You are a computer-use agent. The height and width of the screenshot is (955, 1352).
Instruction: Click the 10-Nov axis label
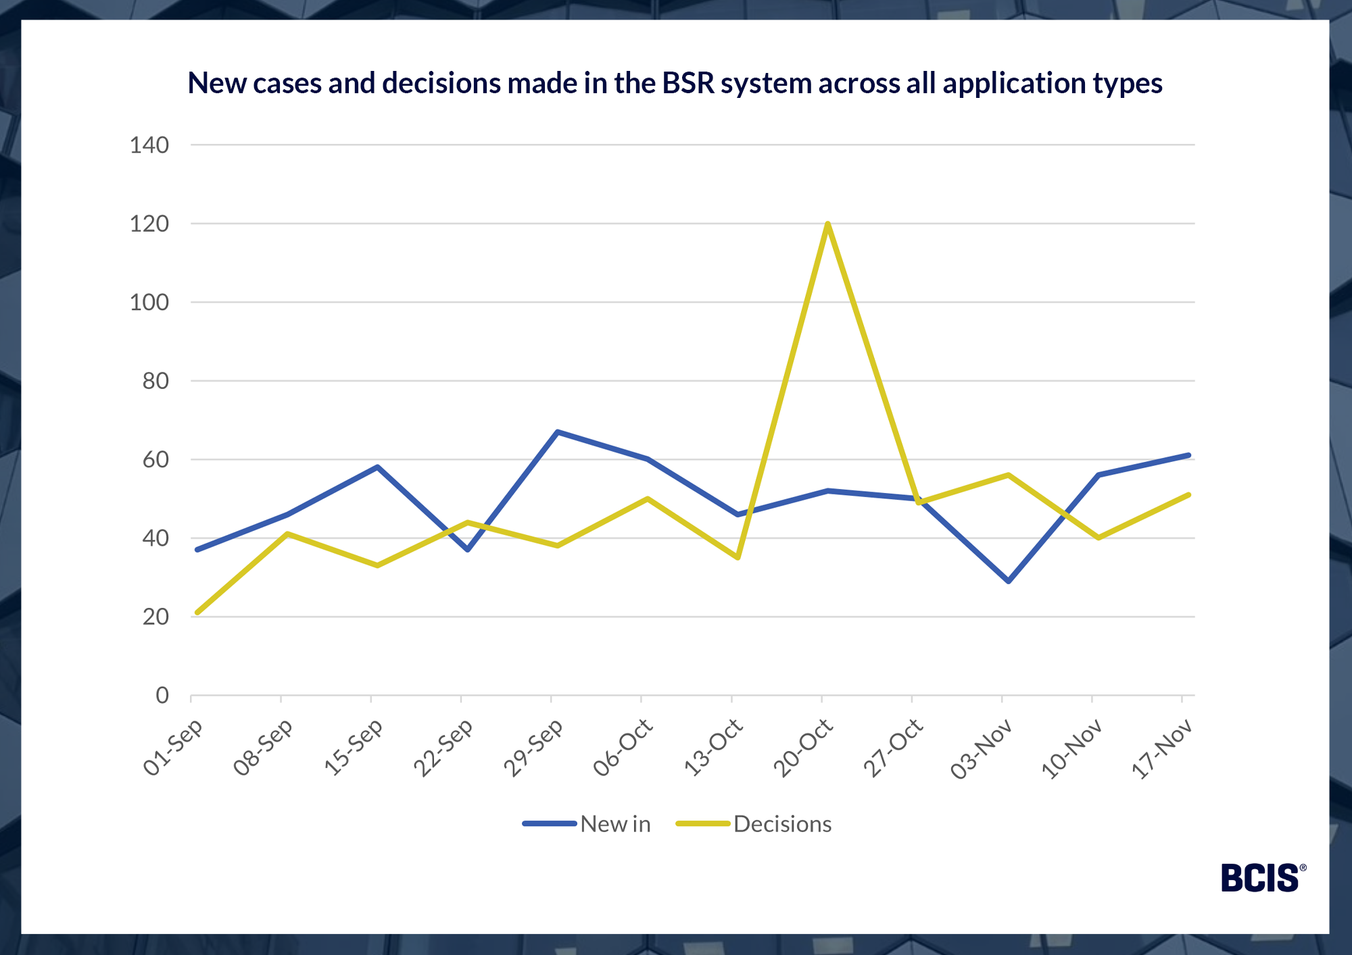(x=1073, y=748)
